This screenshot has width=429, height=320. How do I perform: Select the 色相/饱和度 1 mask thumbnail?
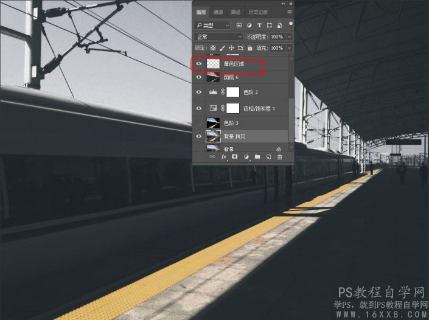(233, 108)
